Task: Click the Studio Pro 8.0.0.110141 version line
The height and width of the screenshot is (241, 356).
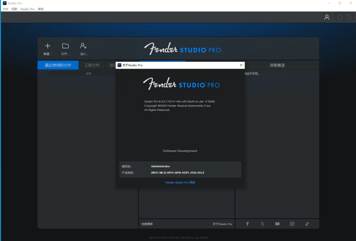Action: pos(180,102)
